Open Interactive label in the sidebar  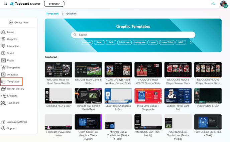pos(13,46)
